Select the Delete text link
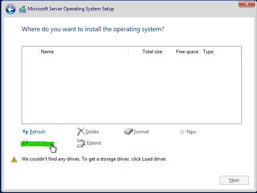This screenshot has width=257, height=193. pyautogui.click(x=92, y=132)
